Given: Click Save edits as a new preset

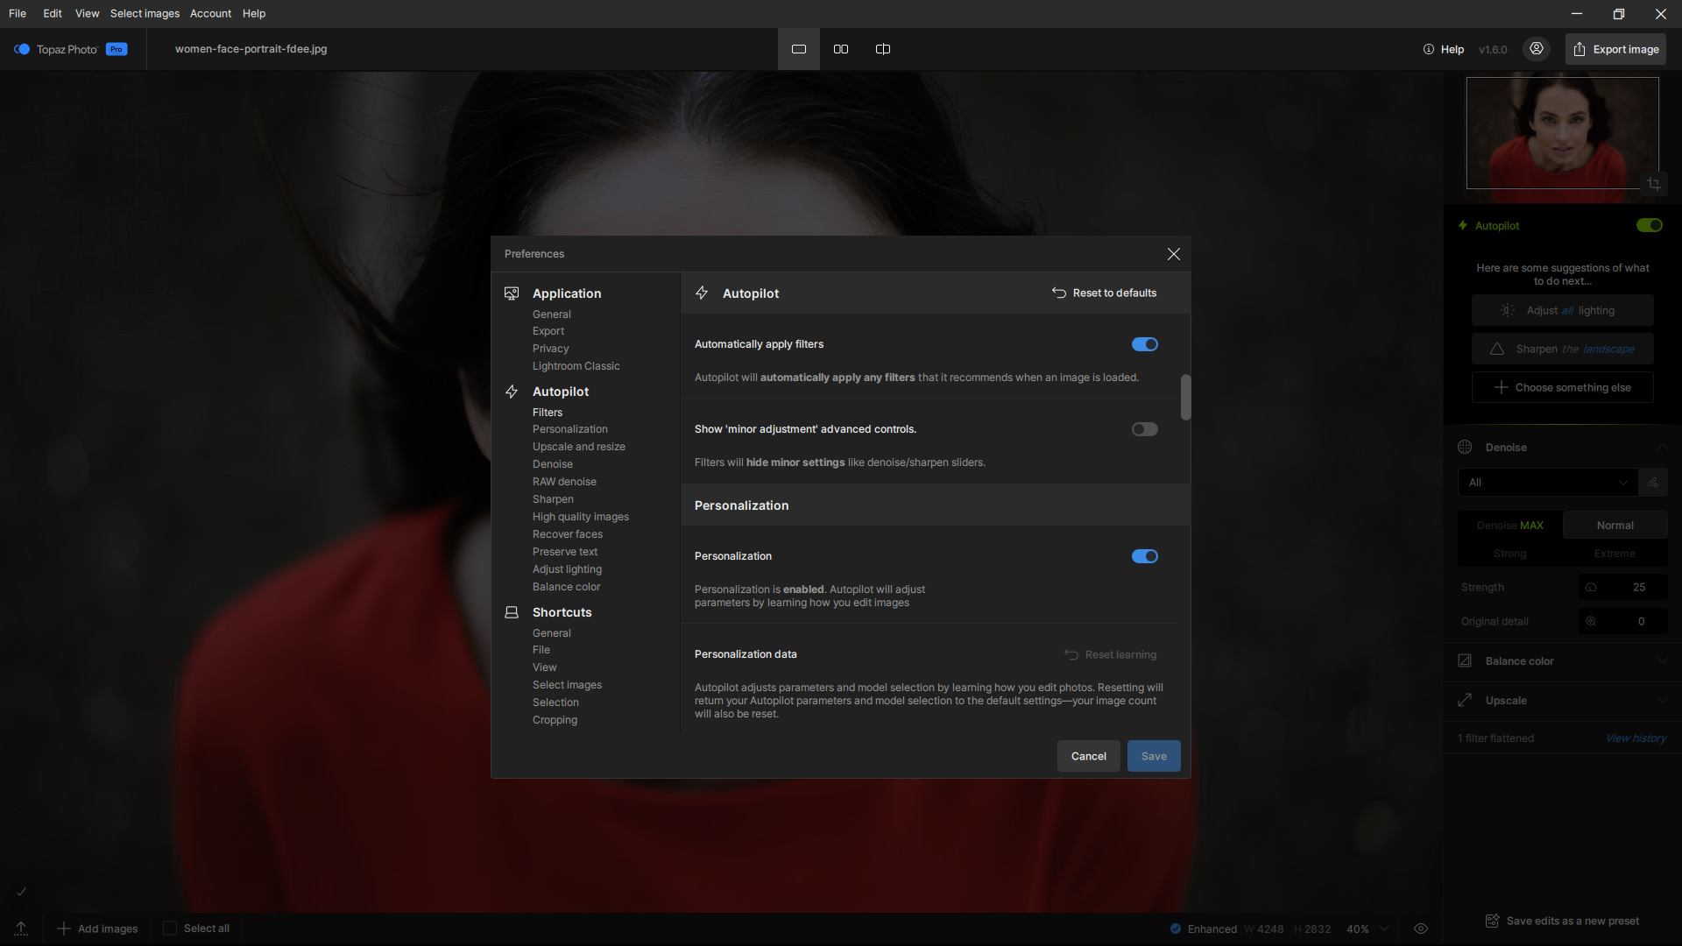Looking at the screenshot, I should coord(1563,921).
